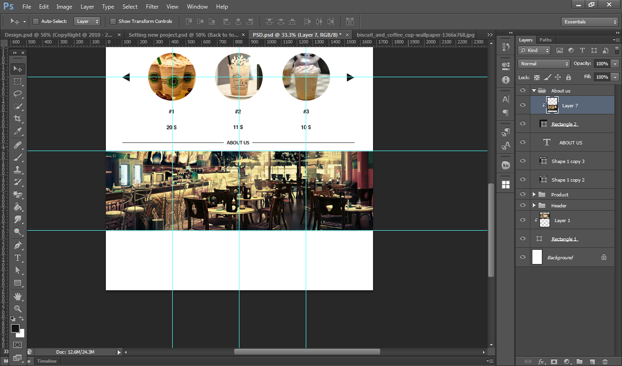
Task: Create new adjustment layer icon
Action: tap(567, 362)
